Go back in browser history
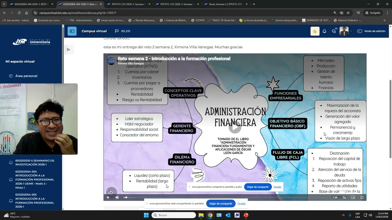The image size is (392, 220). pos(4,13)
